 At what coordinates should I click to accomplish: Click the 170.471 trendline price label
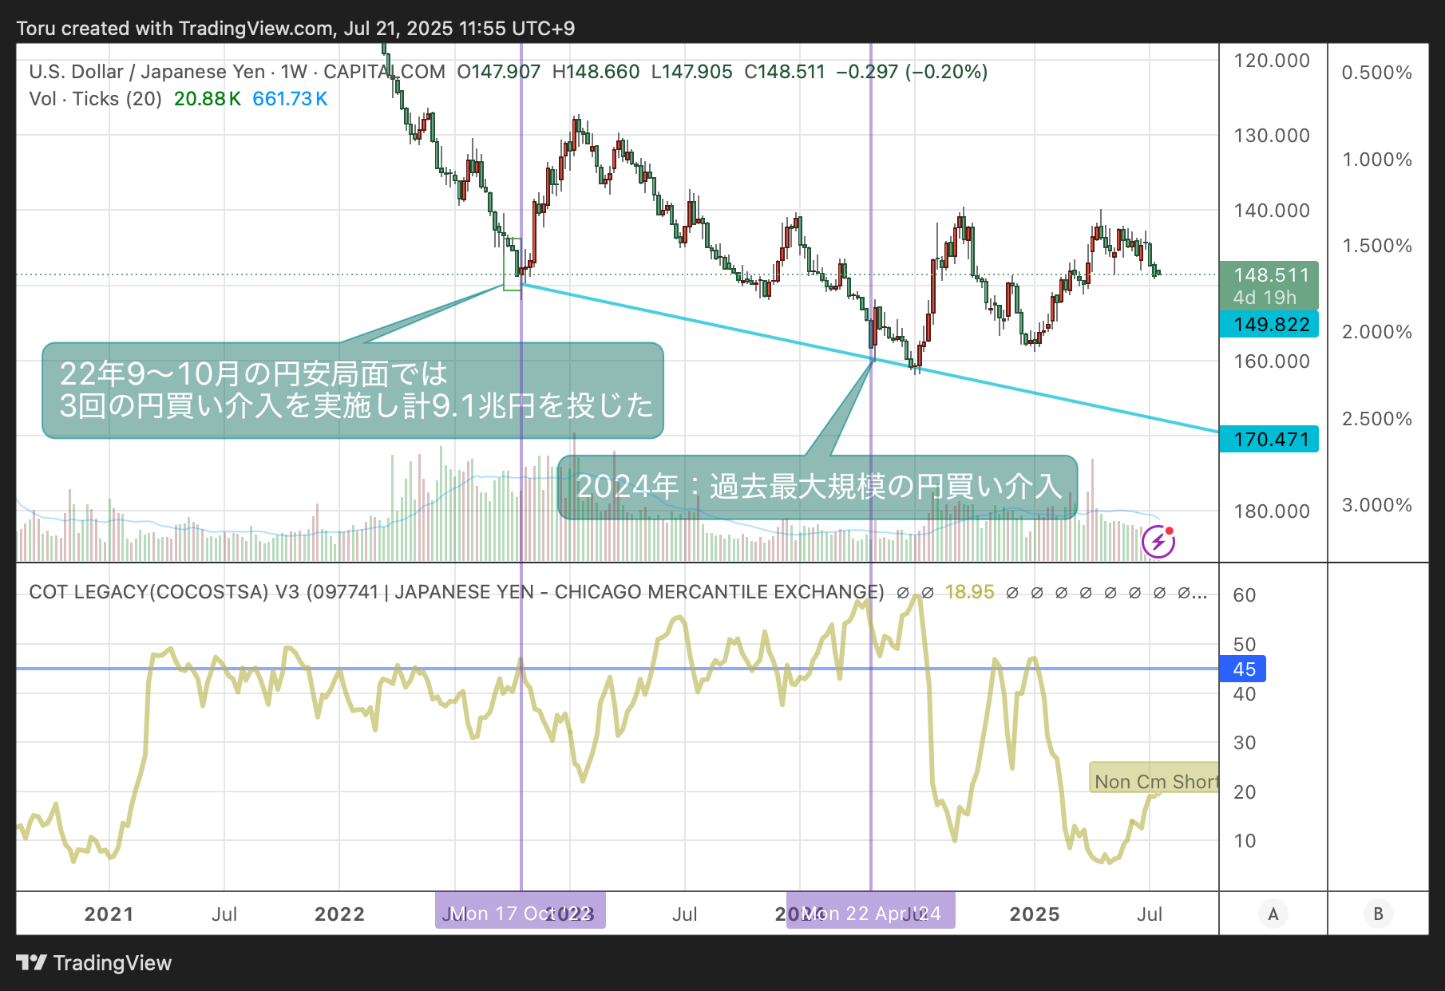[1269, 439]
